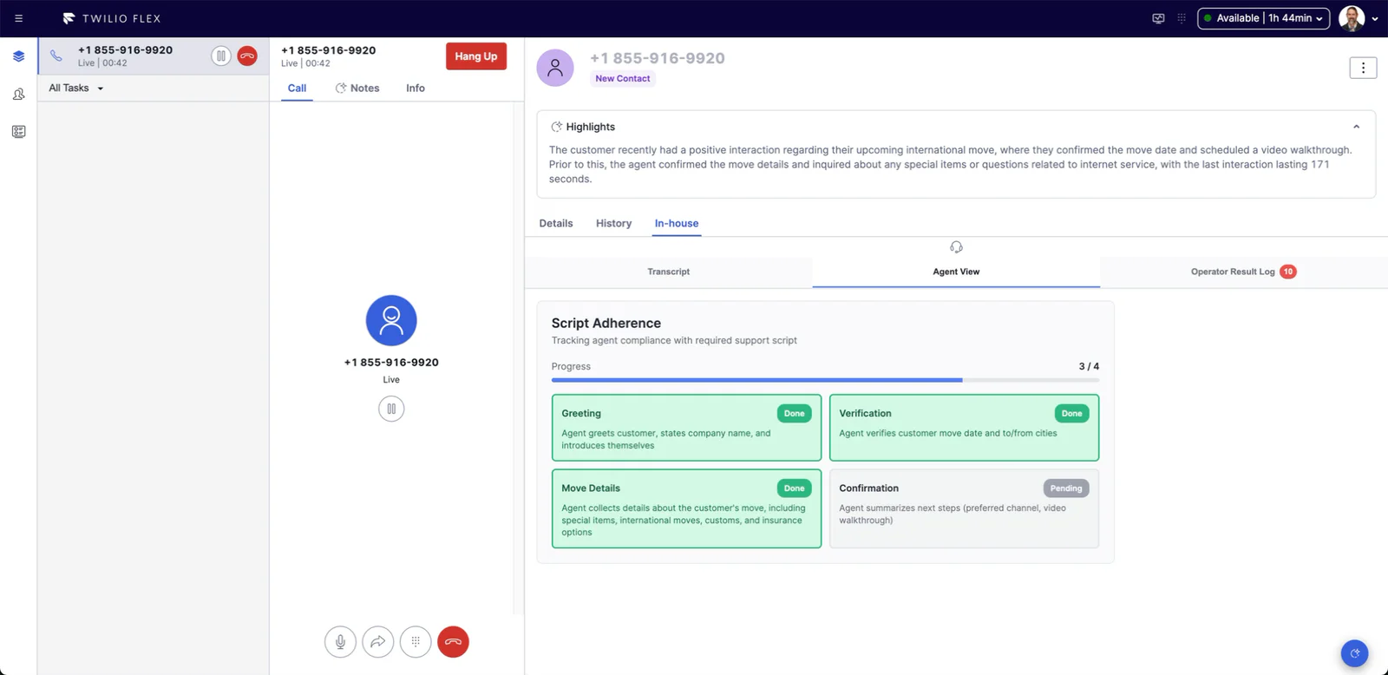Viewport: 1388px width, 675px height.
Task: Select the Confirmation script card
Action: tap(964, 508)
